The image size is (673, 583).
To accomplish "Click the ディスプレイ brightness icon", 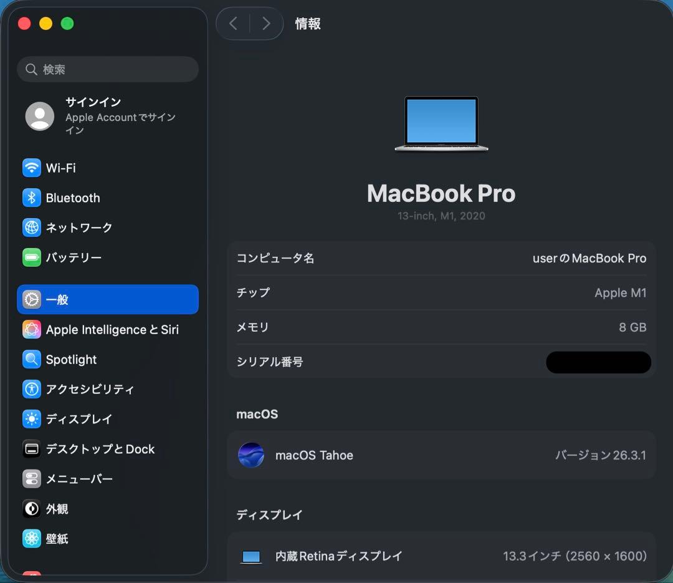I will [x=31, y=419].
